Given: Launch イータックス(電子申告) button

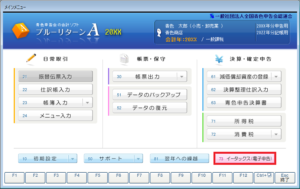Looking at the screenshot, I should coord(245,159).
